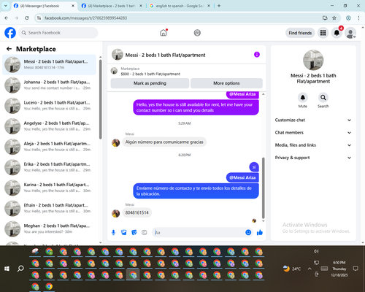Open the profile circle icon in top navigation
365x292 pixels.
click(x=197, y=33)
